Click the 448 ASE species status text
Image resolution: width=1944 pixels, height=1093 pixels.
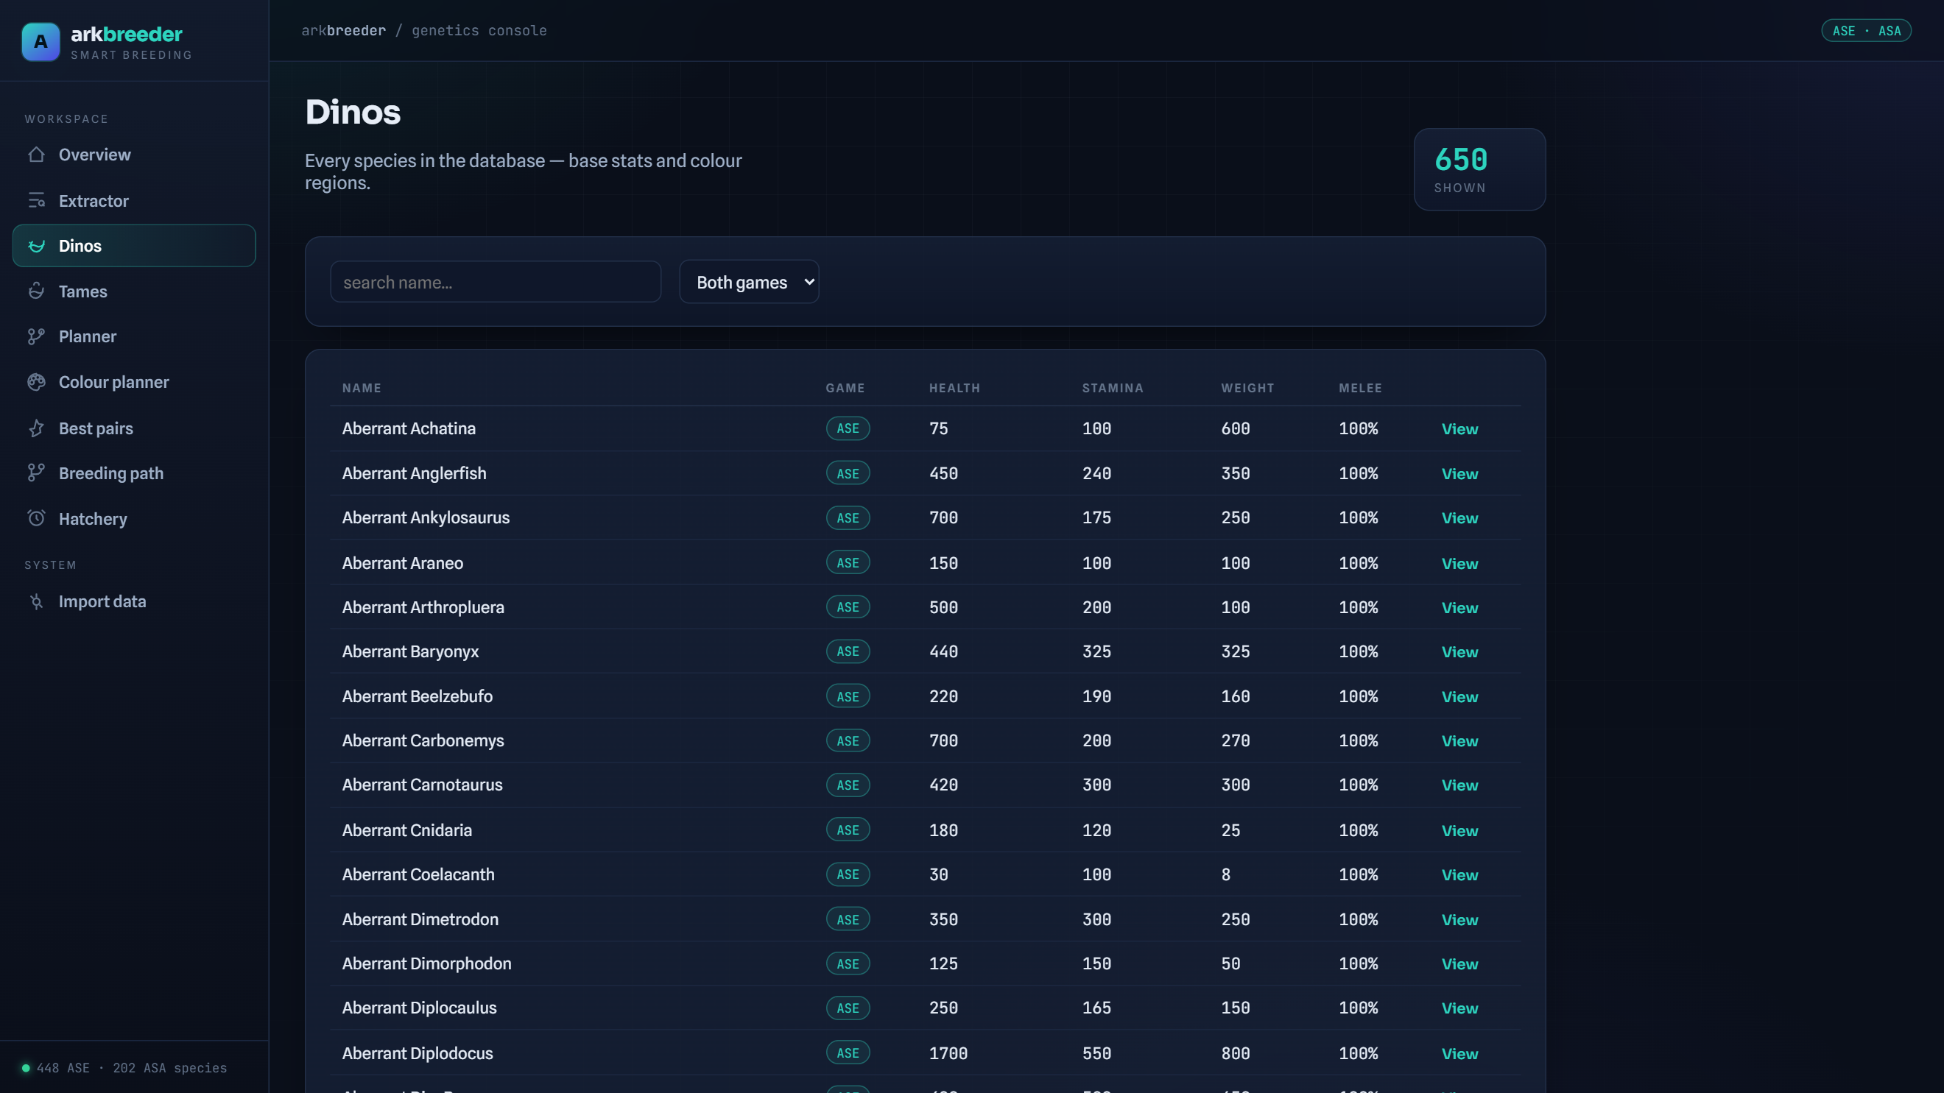131,1068
